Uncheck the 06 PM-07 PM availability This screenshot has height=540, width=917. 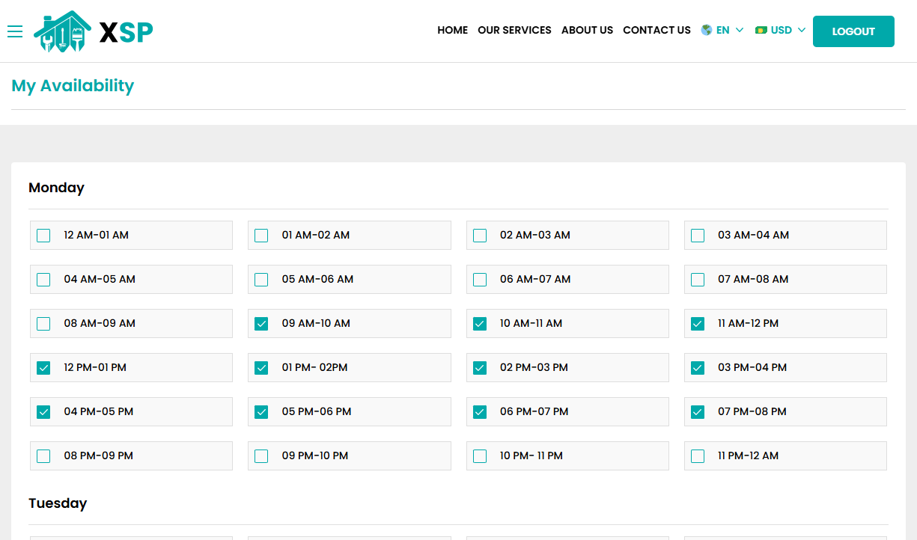pos(479,411)
